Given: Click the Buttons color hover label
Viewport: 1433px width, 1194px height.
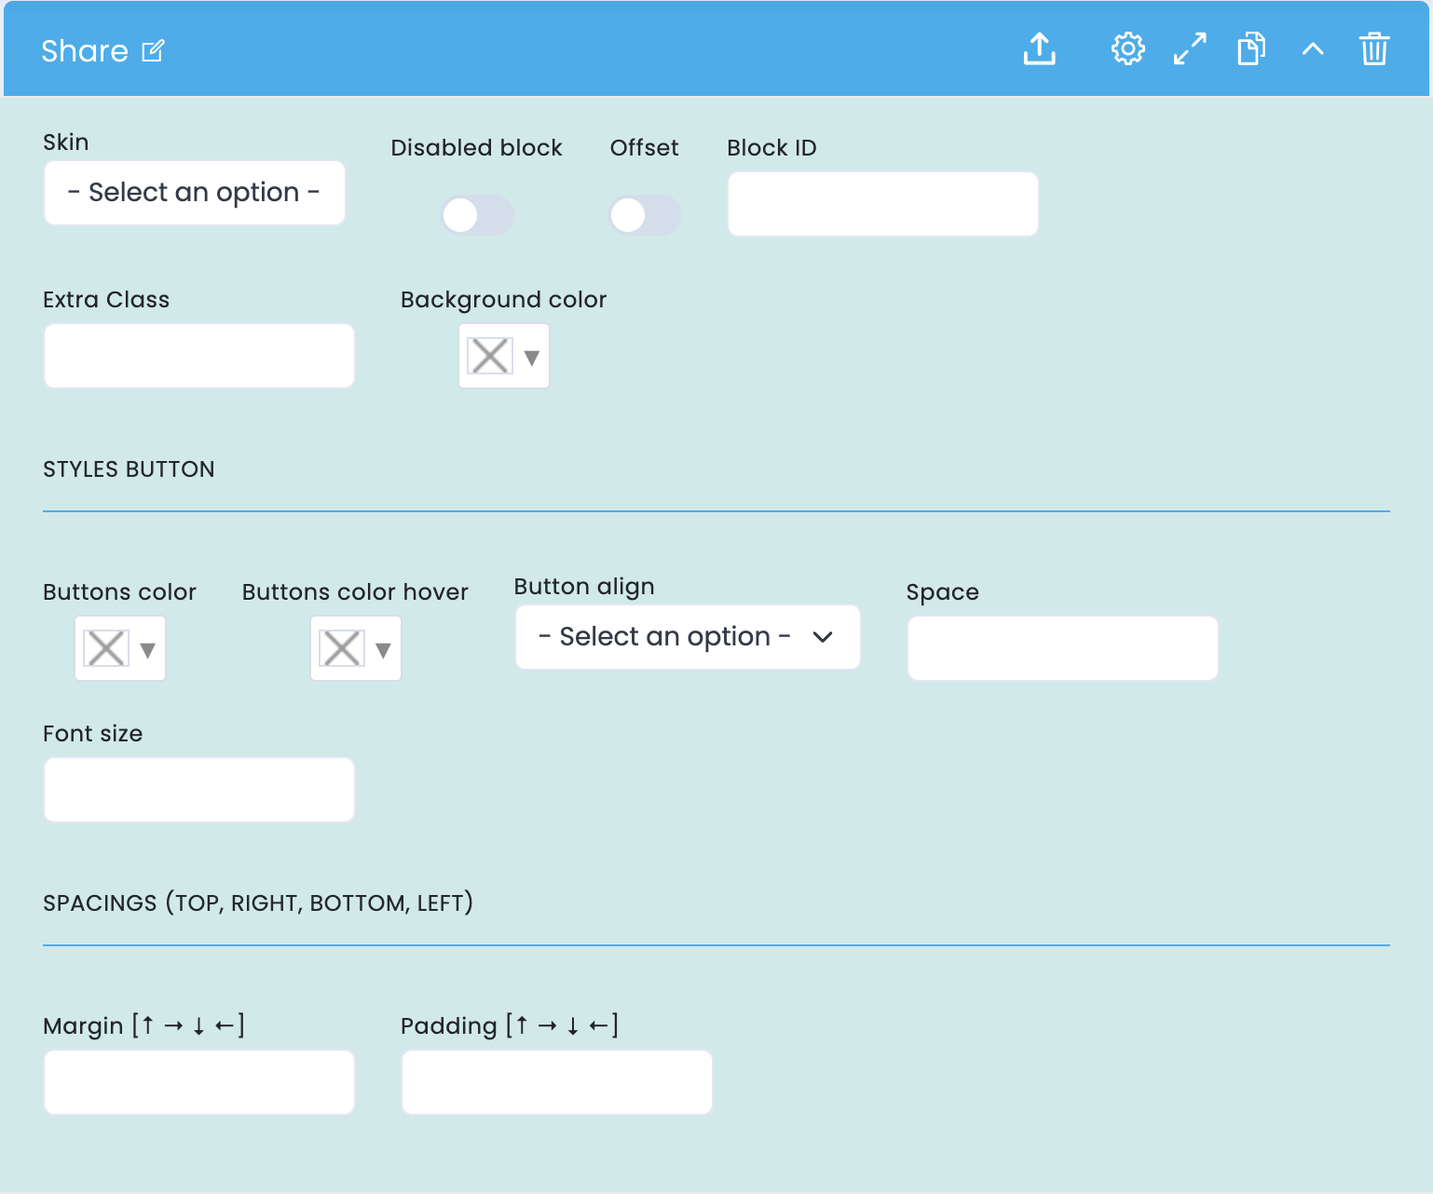Looking at the screenshot, I should click(355, 592).
